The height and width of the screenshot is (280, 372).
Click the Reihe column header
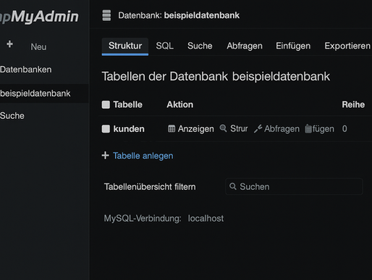[x=353, y=104]
